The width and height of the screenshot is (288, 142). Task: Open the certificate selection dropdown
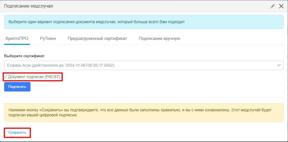(x=144, y=65)
